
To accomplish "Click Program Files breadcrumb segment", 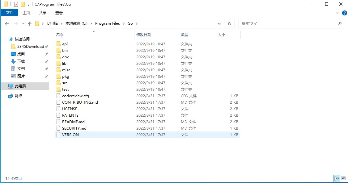I will [x=108, y=23].
